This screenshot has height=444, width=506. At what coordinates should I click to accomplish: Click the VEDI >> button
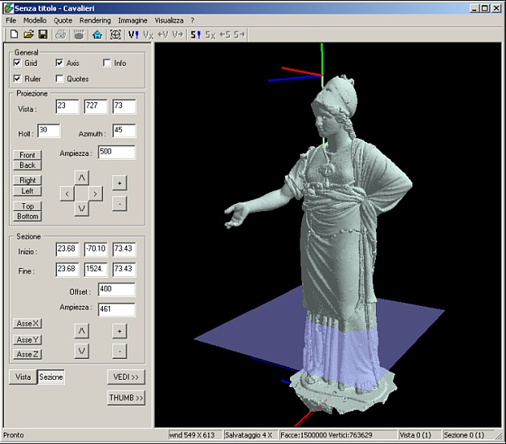point(126,377)
